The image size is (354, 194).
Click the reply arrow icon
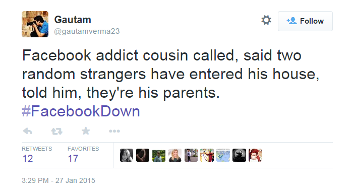pyautogui.click(x=28, y=131)
